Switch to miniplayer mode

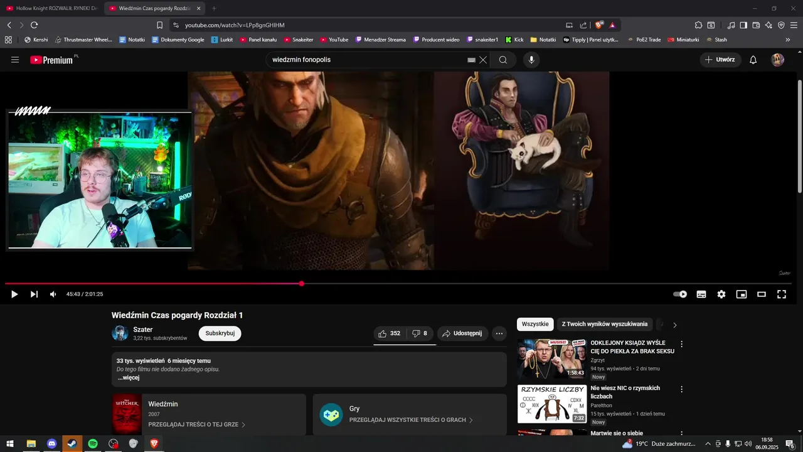[742, 294]
